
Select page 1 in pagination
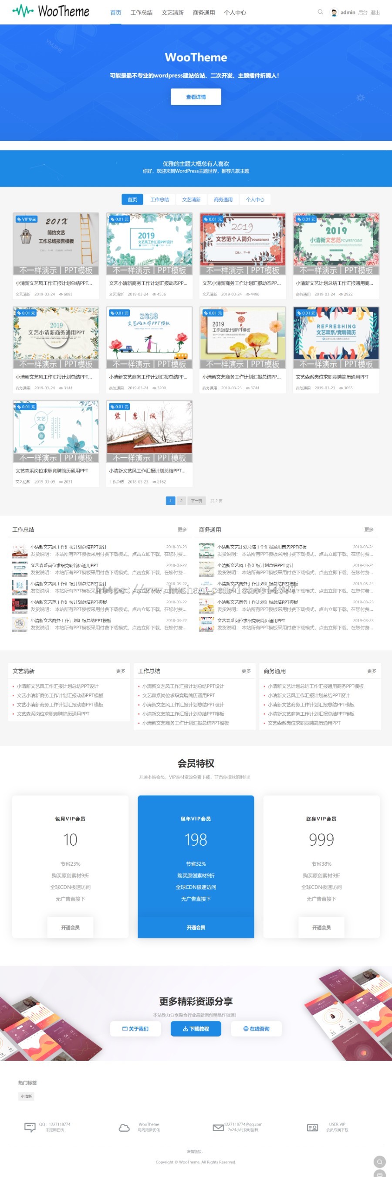(x=171, y=501)
